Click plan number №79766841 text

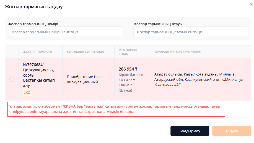click(x=34, y=65)
